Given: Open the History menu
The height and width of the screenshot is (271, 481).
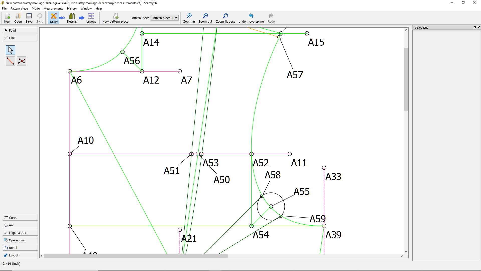Looking at the screenshot, I should pos(72,9).
